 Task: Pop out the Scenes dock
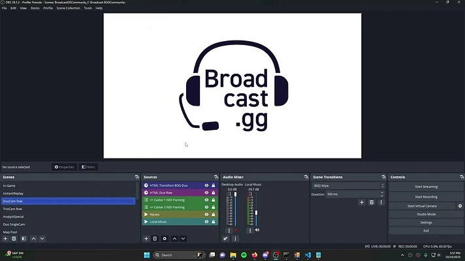137,177
